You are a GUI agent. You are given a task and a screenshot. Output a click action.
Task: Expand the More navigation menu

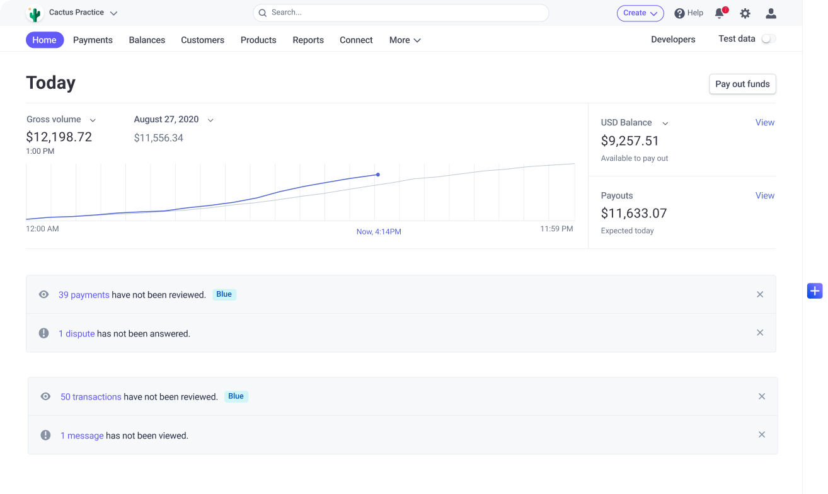(x=404, y=40)
